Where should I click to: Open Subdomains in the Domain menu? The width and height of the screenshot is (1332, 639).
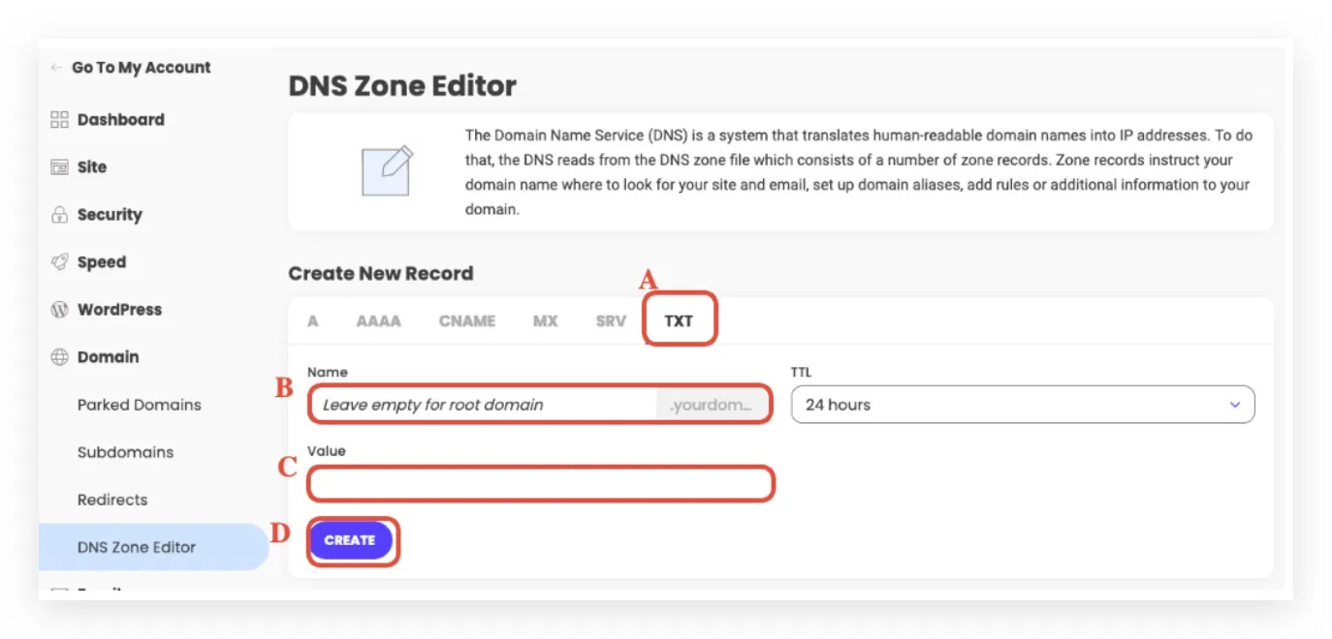[x=125, y=452]
